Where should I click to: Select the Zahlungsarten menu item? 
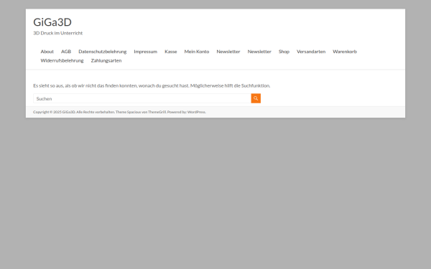[x=106, y=60]
